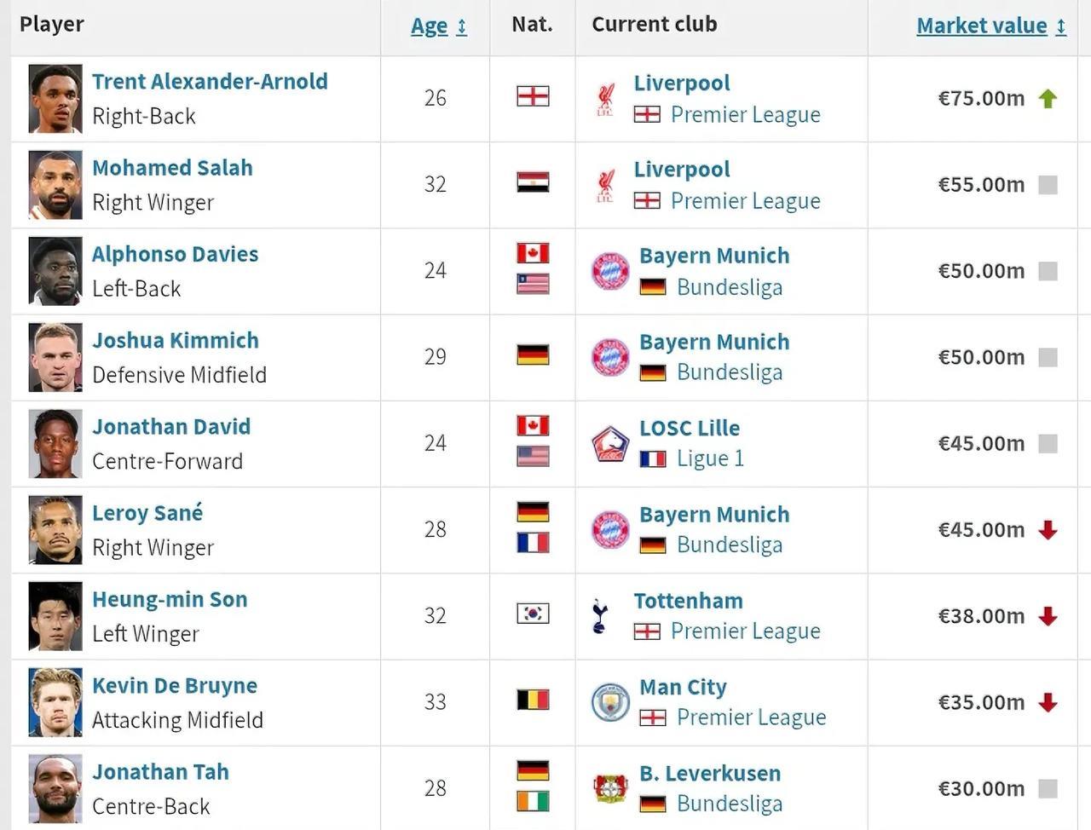Open Ligue 1 competition link
This screenshot has width=1091, height=830.
(710, 458)
